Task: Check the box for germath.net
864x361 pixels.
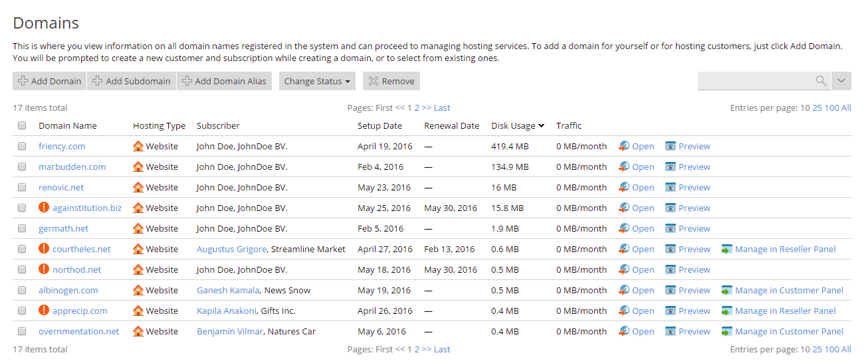Action: tap(22, 228)
